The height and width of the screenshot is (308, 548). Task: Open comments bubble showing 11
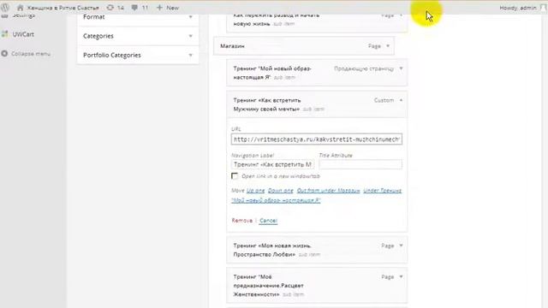[x=140, y=8]
